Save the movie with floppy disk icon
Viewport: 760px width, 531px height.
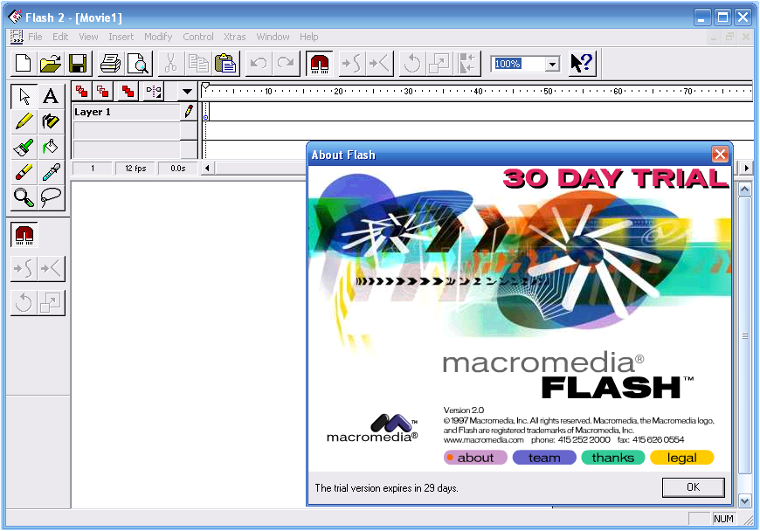[78, 64]
